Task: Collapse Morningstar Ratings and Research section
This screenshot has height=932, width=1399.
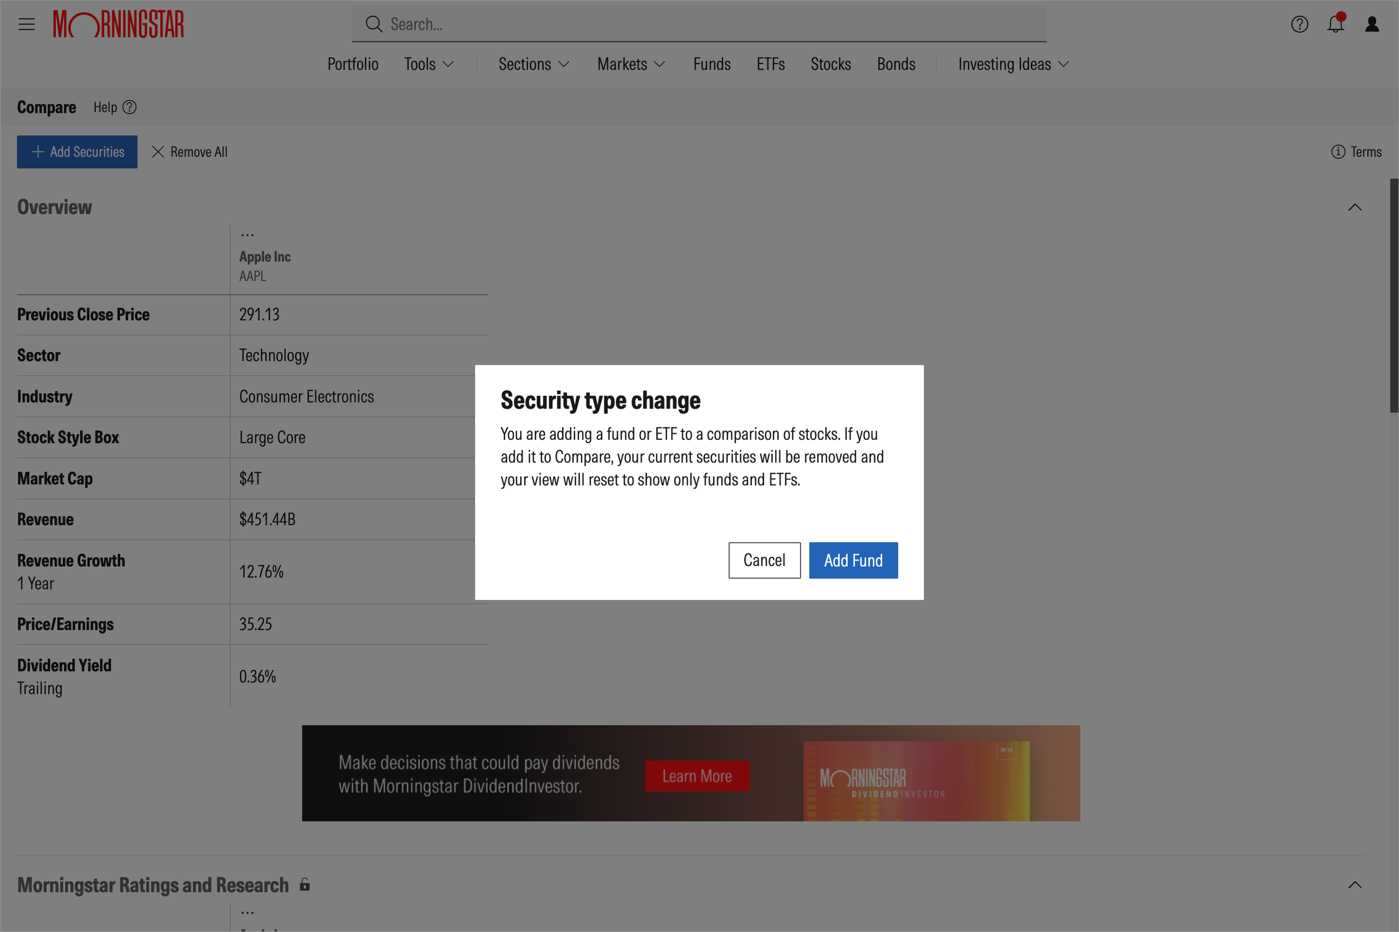Action: click(x=1354, y=885)
